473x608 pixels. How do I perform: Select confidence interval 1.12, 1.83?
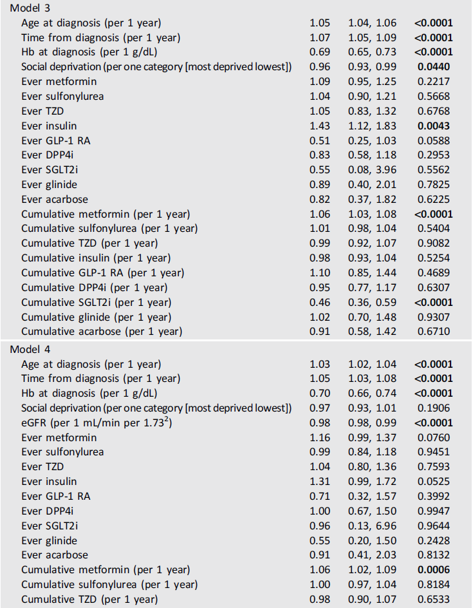[368, 126]
